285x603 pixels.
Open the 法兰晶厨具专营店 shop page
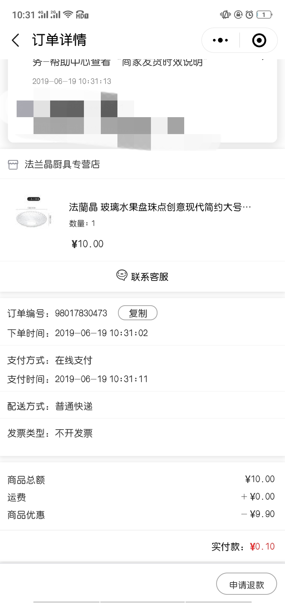[x=62, y=164]
